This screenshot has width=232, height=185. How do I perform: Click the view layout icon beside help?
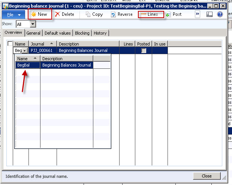(210, 14)
